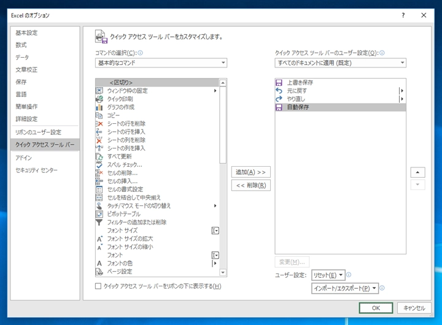Click the シートの列を挿入 icon

coord(99,148)
